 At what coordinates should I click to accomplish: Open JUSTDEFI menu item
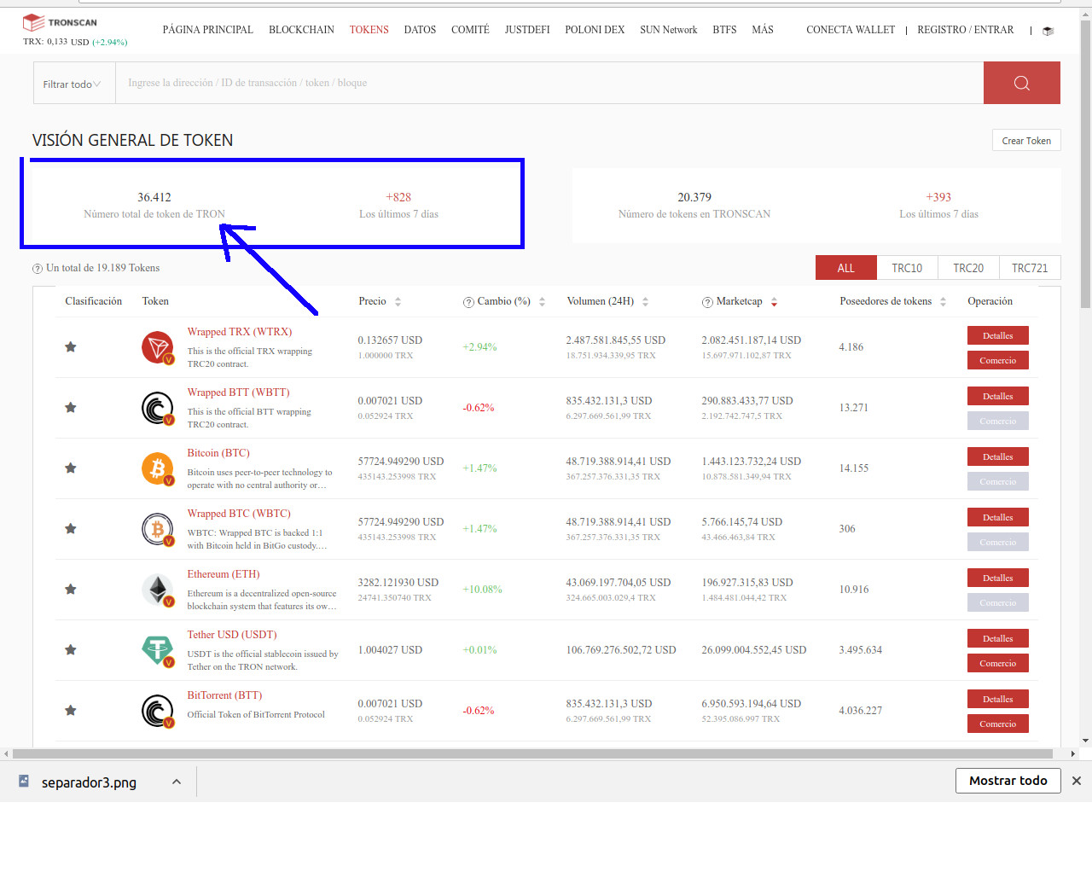click(x=527, y=30)
